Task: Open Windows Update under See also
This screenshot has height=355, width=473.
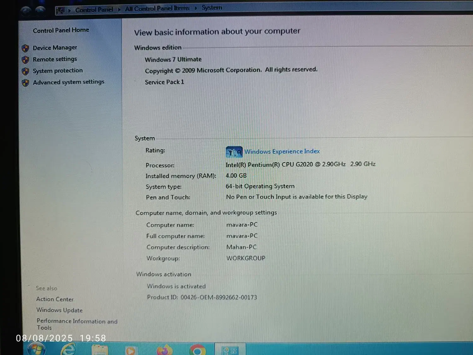Action: (x=59, y=310)
